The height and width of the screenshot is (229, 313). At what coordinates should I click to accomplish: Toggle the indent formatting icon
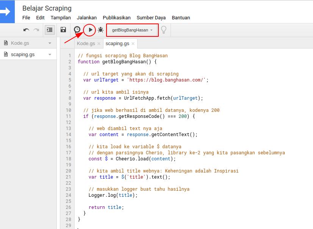click(49, 30)
